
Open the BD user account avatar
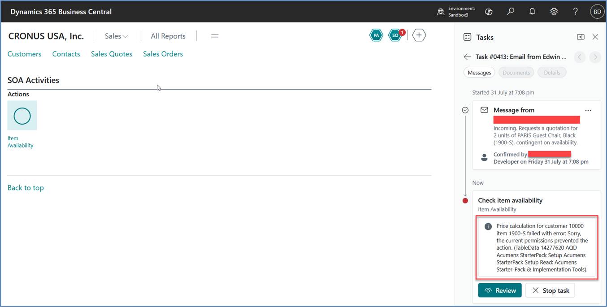coord(597,12)
